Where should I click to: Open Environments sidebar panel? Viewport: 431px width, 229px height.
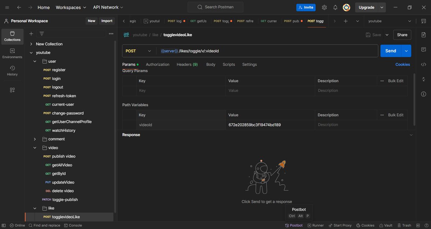click(12, 53)
